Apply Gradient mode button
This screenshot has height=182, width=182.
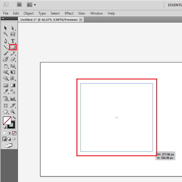[x=9, y=133]
